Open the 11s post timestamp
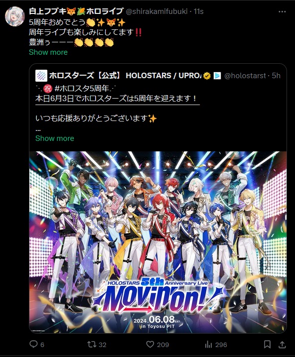295x357 pixels. coord(198,11)
